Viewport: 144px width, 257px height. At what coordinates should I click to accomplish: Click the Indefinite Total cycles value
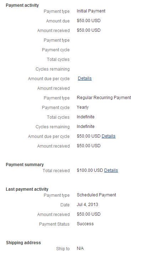click(85, 117)
